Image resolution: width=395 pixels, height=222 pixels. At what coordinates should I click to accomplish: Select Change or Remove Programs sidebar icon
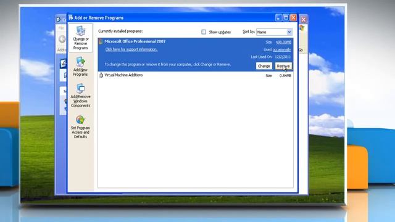(81, 38)
